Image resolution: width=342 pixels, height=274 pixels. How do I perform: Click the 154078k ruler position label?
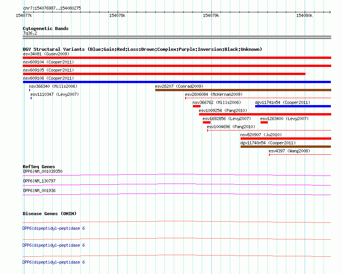point(117,15)
